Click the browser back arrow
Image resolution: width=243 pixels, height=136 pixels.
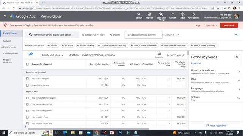3,8
